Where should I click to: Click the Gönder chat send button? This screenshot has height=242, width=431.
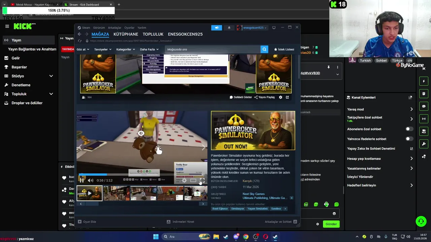coord(331,224)
